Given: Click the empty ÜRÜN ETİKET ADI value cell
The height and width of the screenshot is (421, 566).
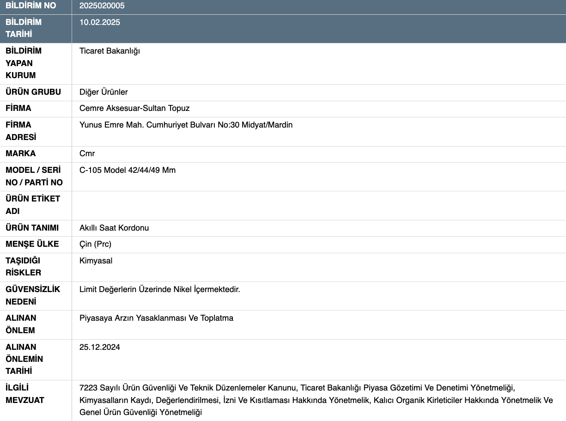Looking at the screenshot, I should point(318,205).
